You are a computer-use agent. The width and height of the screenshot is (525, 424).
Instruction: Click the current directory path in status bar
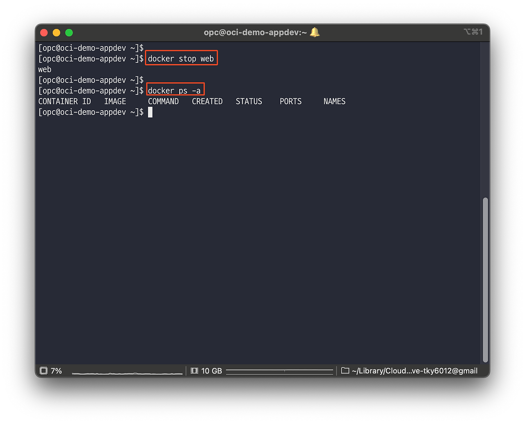point(414,371)
